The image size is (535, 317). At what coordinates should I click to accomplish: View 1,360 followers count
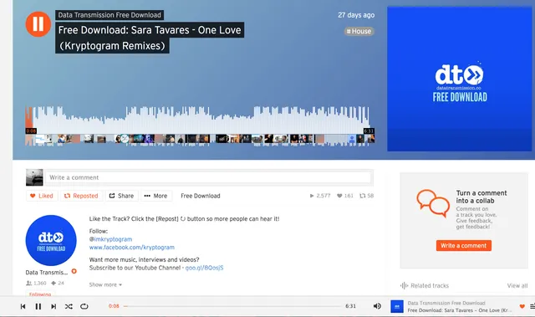point(36,283)
